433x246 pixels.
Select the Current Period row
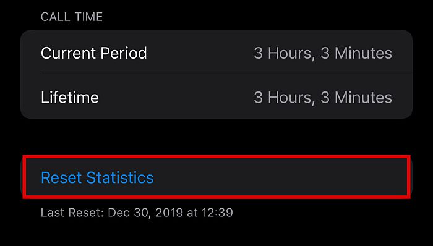point(216,52)
